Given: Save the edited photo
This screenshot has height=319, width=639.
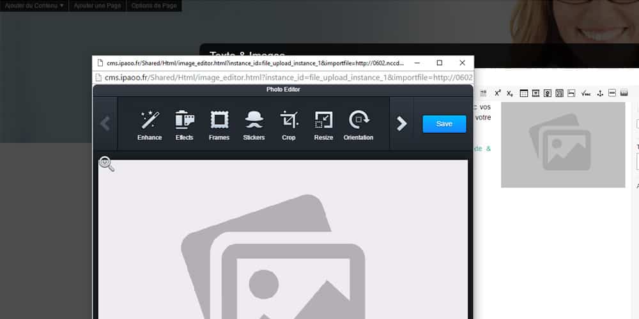Looking at the screenshot, I should [444, 124].
